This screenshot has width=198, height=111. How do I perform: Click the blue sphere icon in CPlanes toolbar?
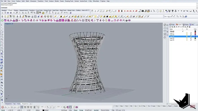tap(71, 13)
